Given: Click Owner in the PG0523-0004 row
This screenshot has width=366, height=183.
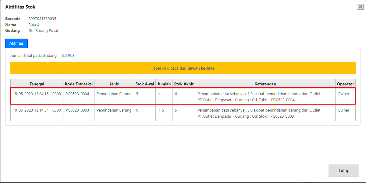Looking at the screenshot, I should (x=343, y=94).
